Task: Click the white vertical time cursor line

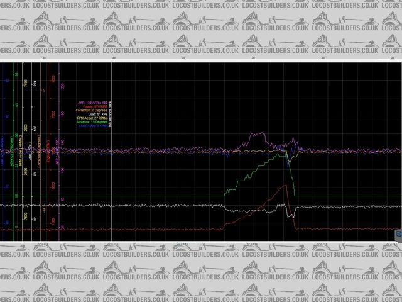Action: 112,189
